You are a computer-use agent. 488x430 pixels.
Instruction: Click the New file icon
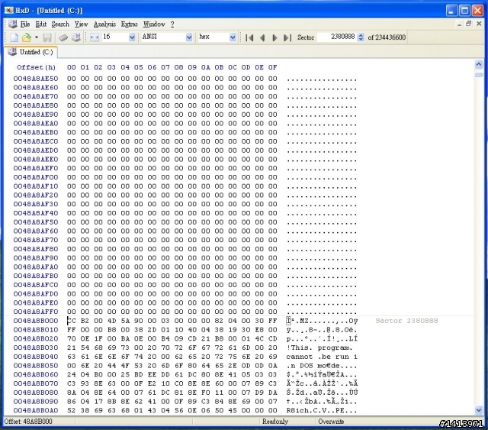[x=14, y=37]
